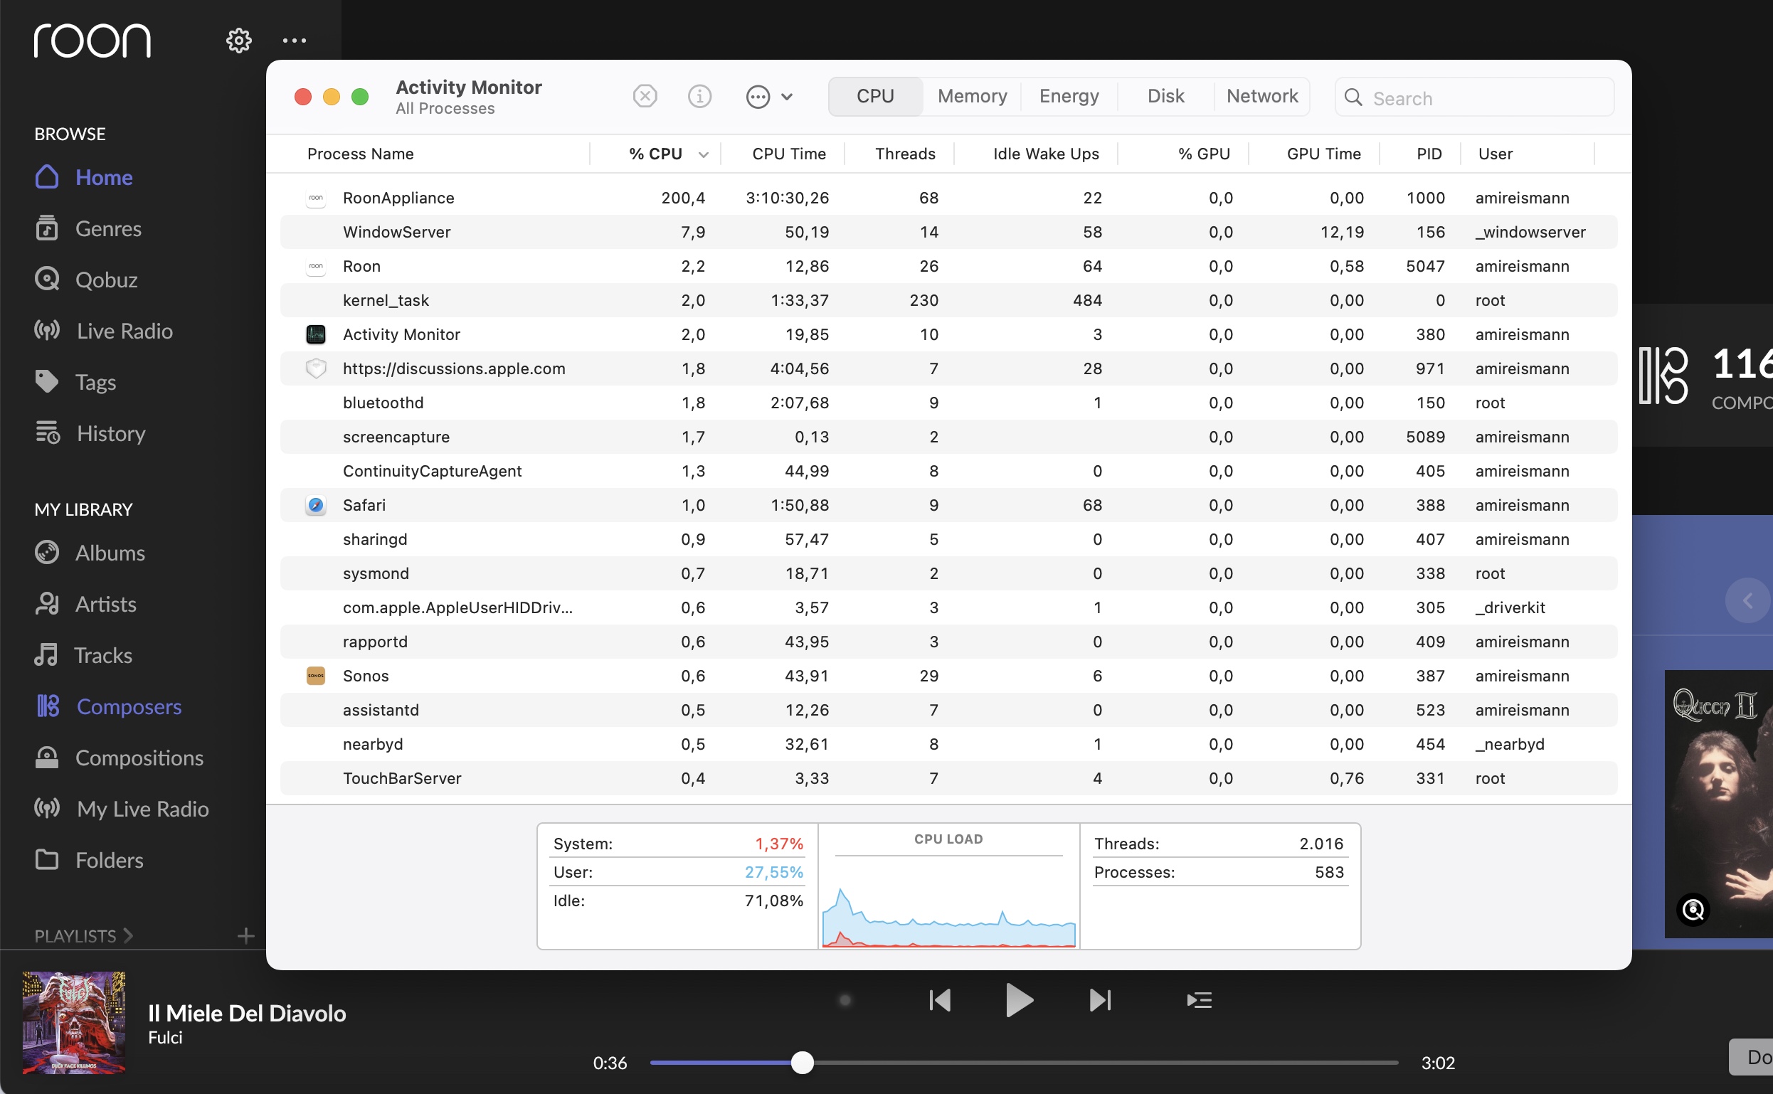Switch to the Network tab
The height and width of the screenshot is (1094, 1773).
[x=1262, y=96]
